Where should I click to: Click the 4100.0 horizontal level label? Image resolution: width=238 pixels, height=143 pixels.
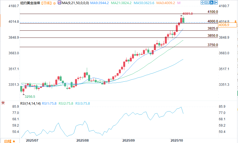[213, 12]
